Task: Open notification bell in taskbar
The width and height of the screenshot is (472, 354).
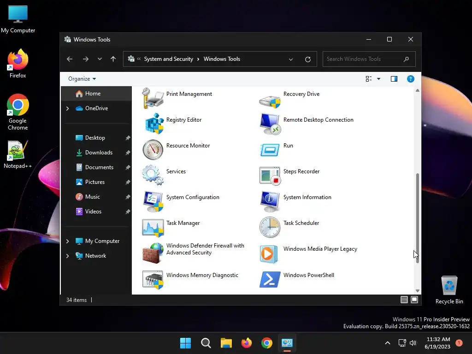Action: [459, 342]
